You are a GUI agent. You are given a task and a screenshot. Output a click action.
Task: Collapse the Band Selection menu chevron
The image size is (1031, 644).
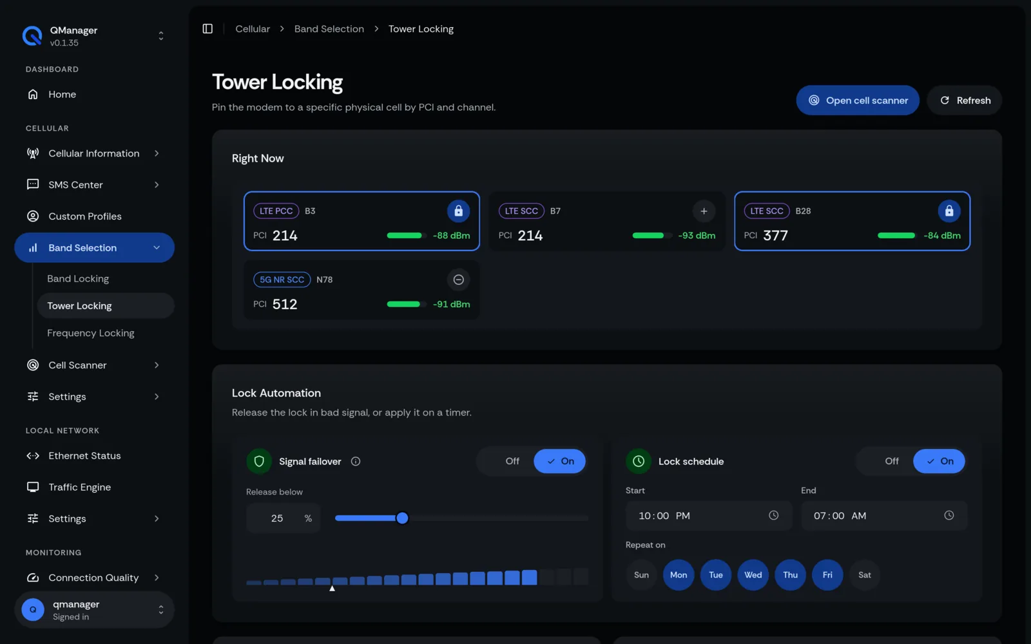pos(157,248)
